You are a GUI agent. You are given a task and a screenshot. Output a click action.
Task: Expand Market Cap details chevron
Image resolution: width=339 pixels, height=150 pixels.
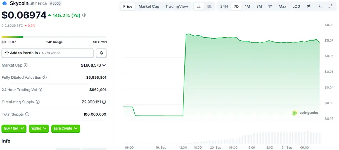[x=104, y=65]
